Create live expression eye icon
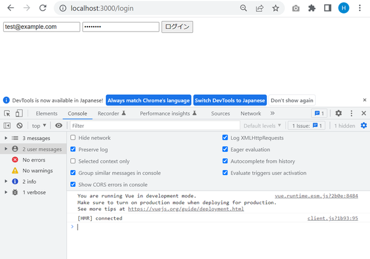Image resolution: width=370 pixels, height=259 pixels. pyautogui.click(x=59, y=125)
